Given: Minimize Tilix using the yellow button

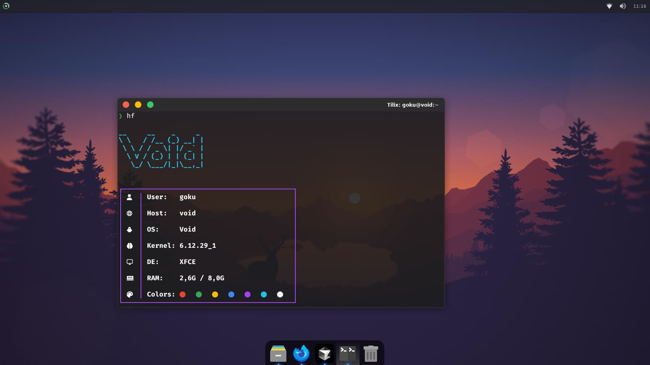Looking at the screenshot, I should [x=138, y=105].
